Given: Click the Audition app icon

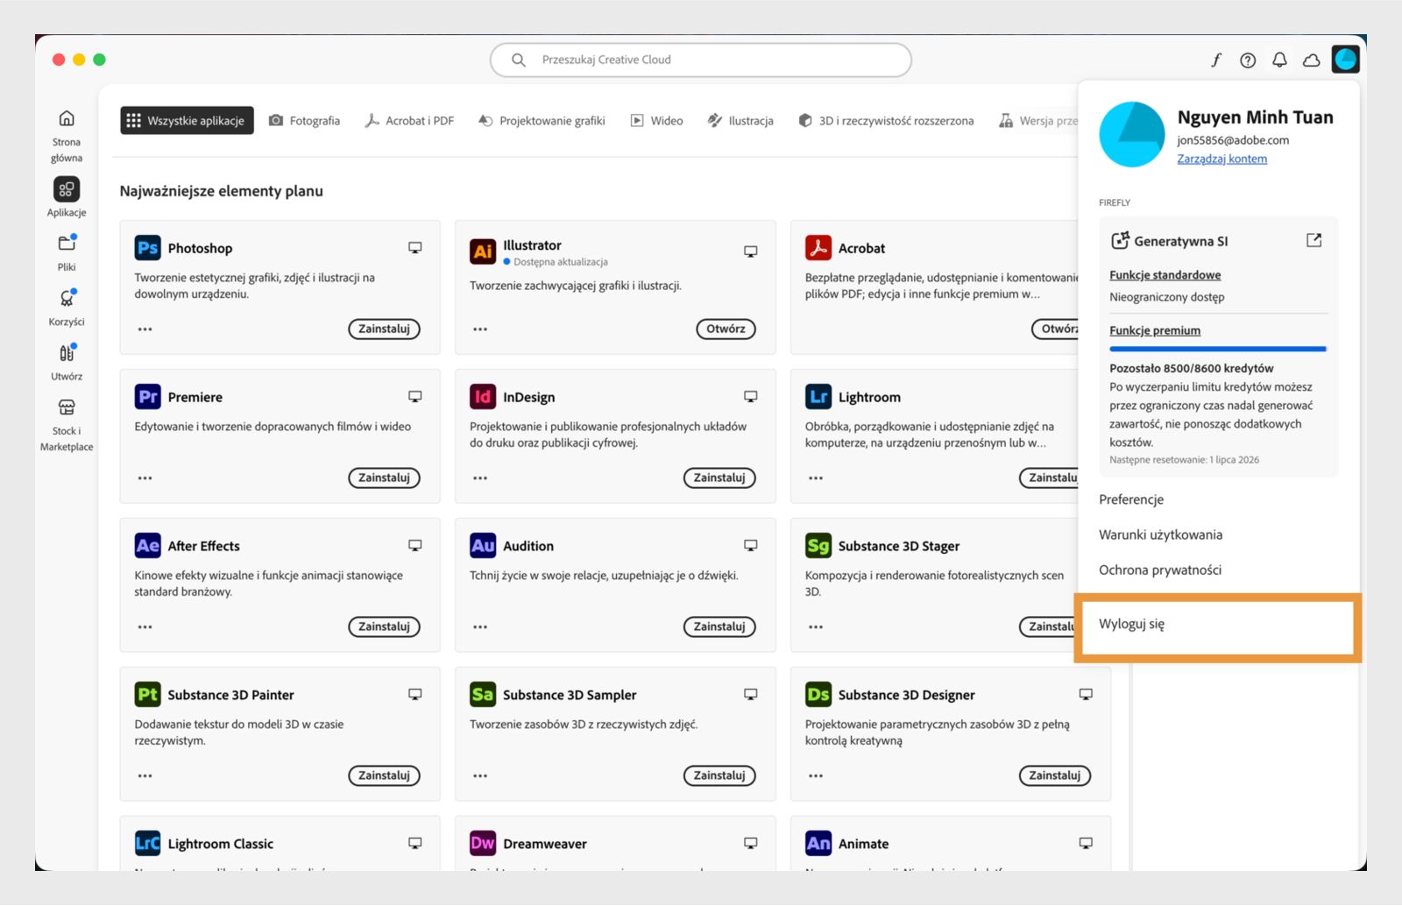Looking at the screenshot, I should [483, 546].
